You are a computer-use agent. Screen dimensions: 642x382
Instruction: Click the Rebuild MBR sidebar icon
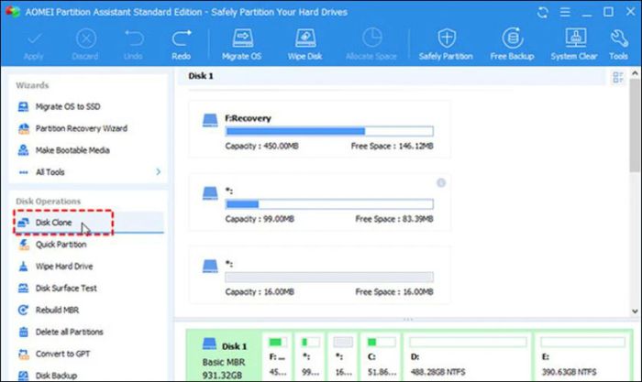[x=23, y=310]
